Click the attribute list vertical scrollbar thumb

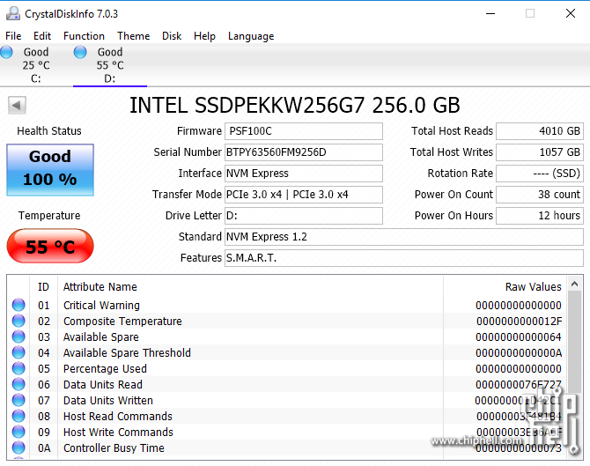tap(574, 342)
